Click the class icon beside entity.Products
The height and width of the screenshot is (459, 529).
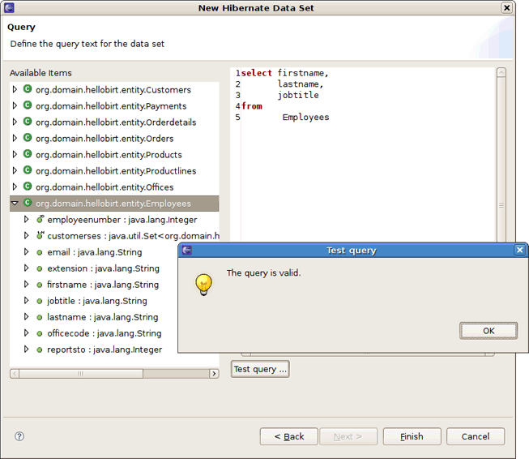[x=28, y=154]
